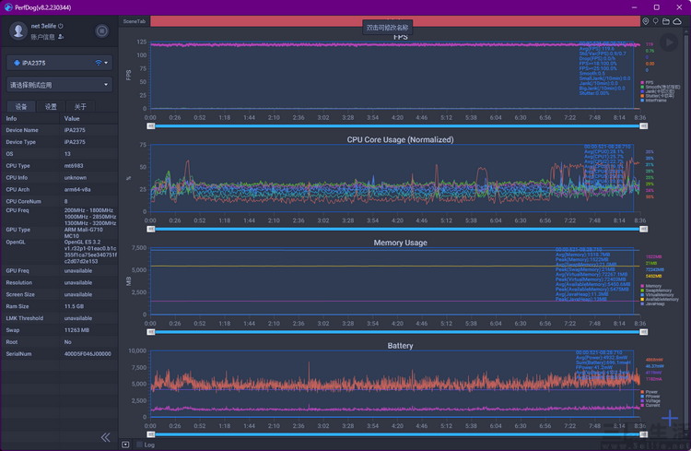
Task: Click the GPU Type value ARM Mali-G710 MC10
Action: click(84, 232)
